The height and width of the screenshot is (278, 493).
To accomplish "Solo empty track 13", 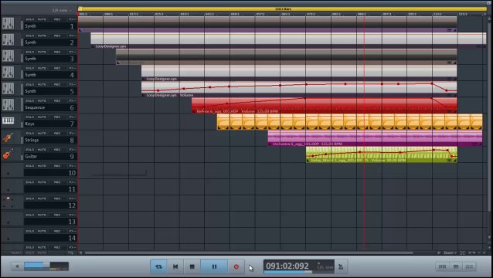I will 30,215.
